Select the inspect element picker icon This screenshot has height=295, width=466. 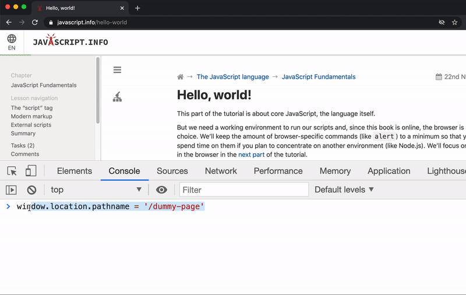point(12,171)
